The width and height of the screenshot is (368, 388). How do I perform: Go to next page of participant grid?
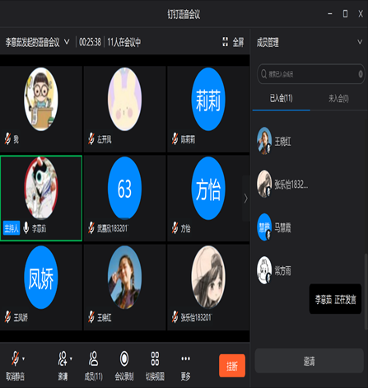[x=245, y=199]
